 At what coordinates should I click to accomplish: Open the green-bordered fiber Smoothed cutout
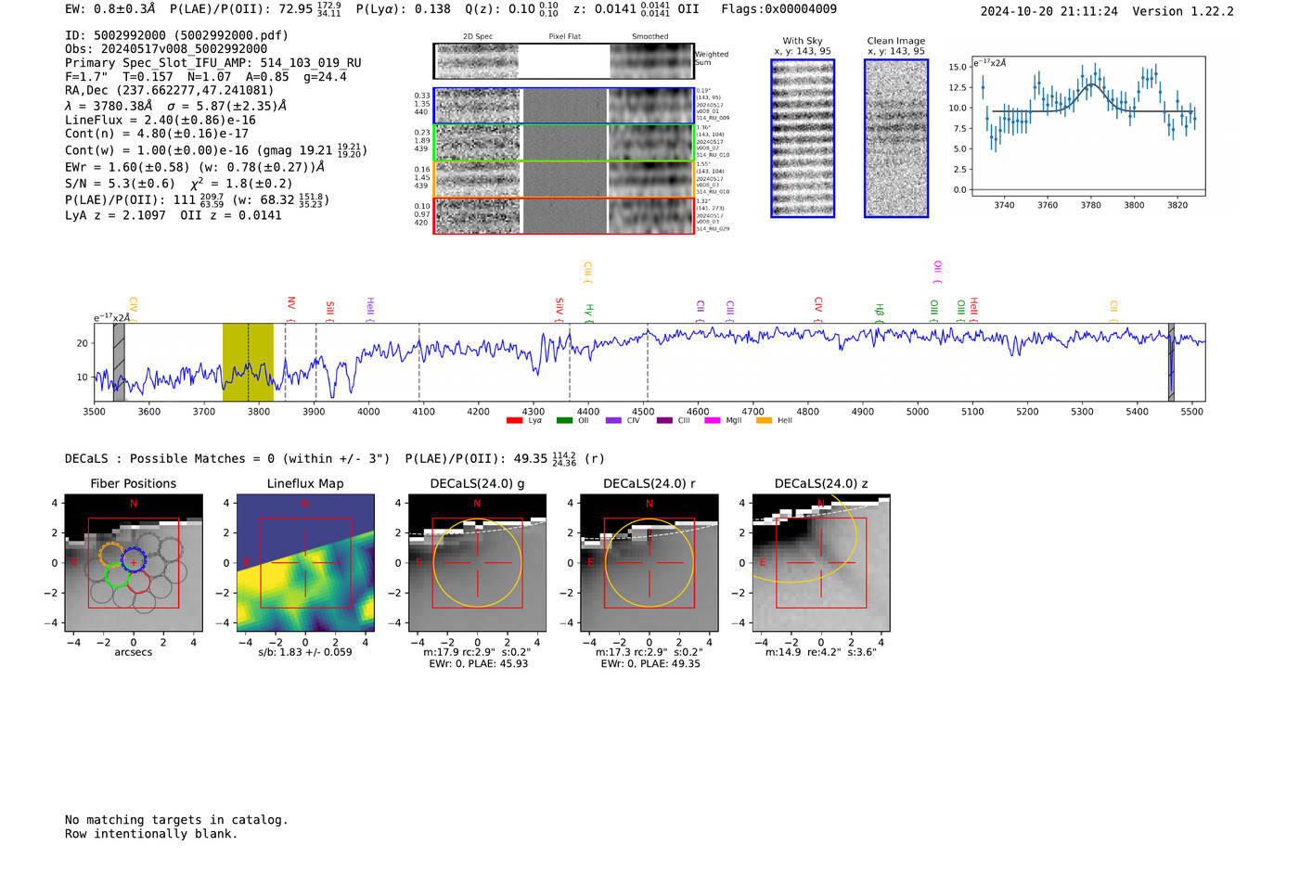650,142
